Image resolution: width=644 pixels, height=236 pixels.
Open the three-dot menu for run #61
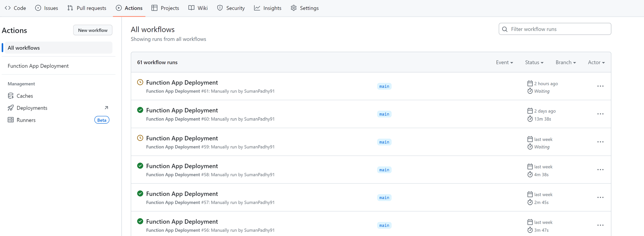point(600,86)
